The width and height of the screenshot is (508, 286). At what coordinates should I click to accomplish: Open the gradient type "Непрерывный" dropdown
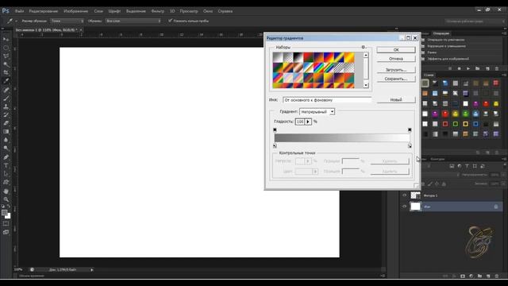point(317,111)
